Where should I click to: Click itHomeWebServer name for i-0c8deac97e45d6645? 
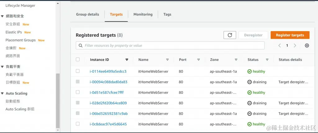[153, 124]
